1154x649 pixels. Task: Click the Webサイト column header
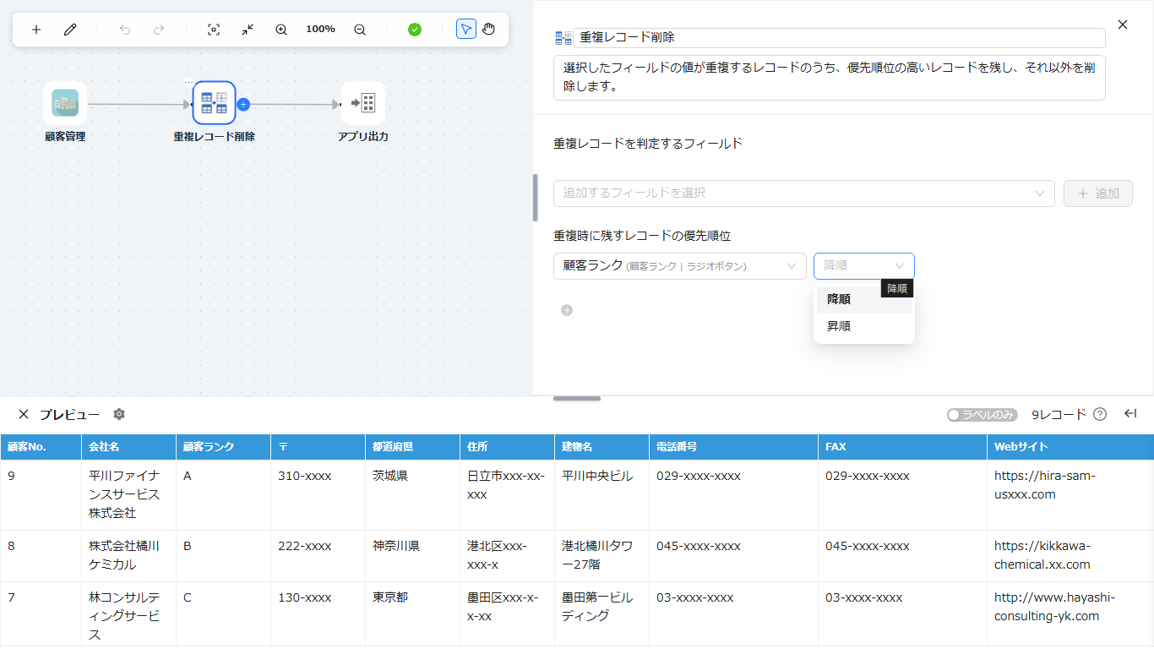click(1070, 447)
